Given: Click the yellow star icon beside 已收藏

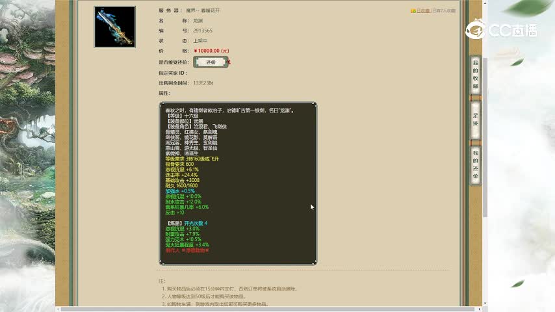Looking at the screenshot, I should click(413, 10).
